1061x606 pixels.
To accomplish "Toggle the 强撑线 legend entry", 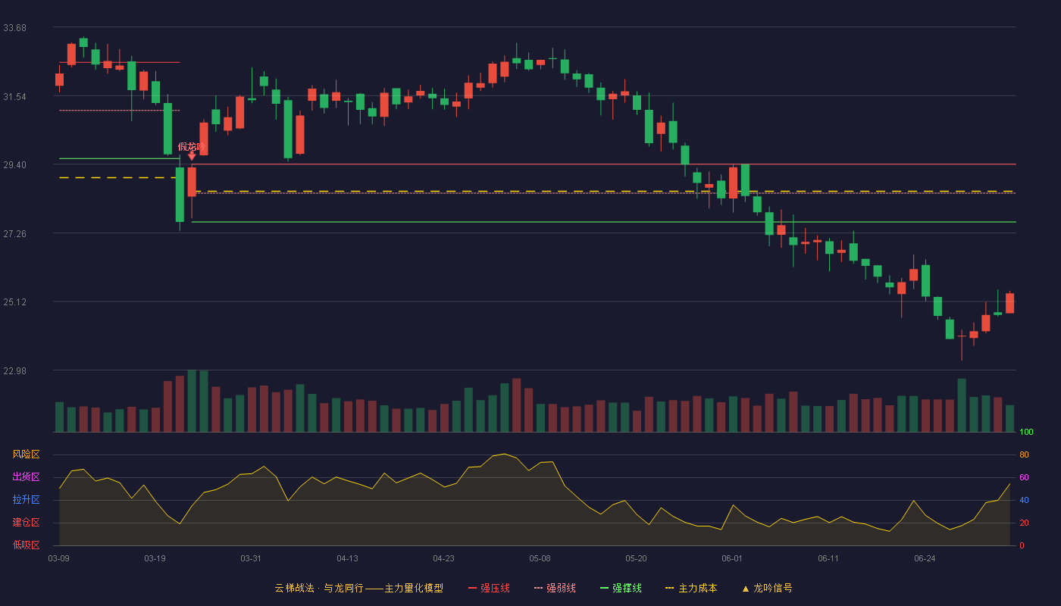I will pyautogui.click(x=621, y=588).
